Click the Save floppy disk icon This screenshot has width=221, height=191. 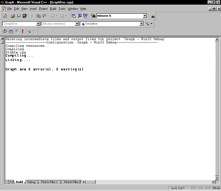19,16
